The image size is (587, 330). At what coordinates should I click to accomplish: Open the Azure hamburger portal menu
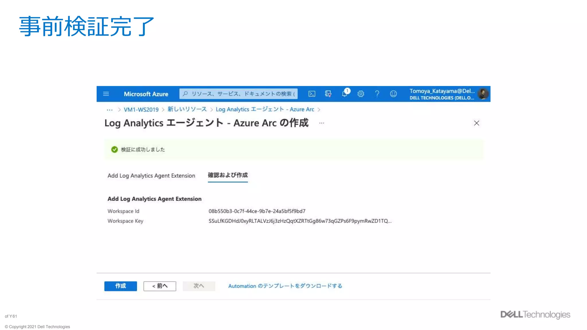[106, 94]
